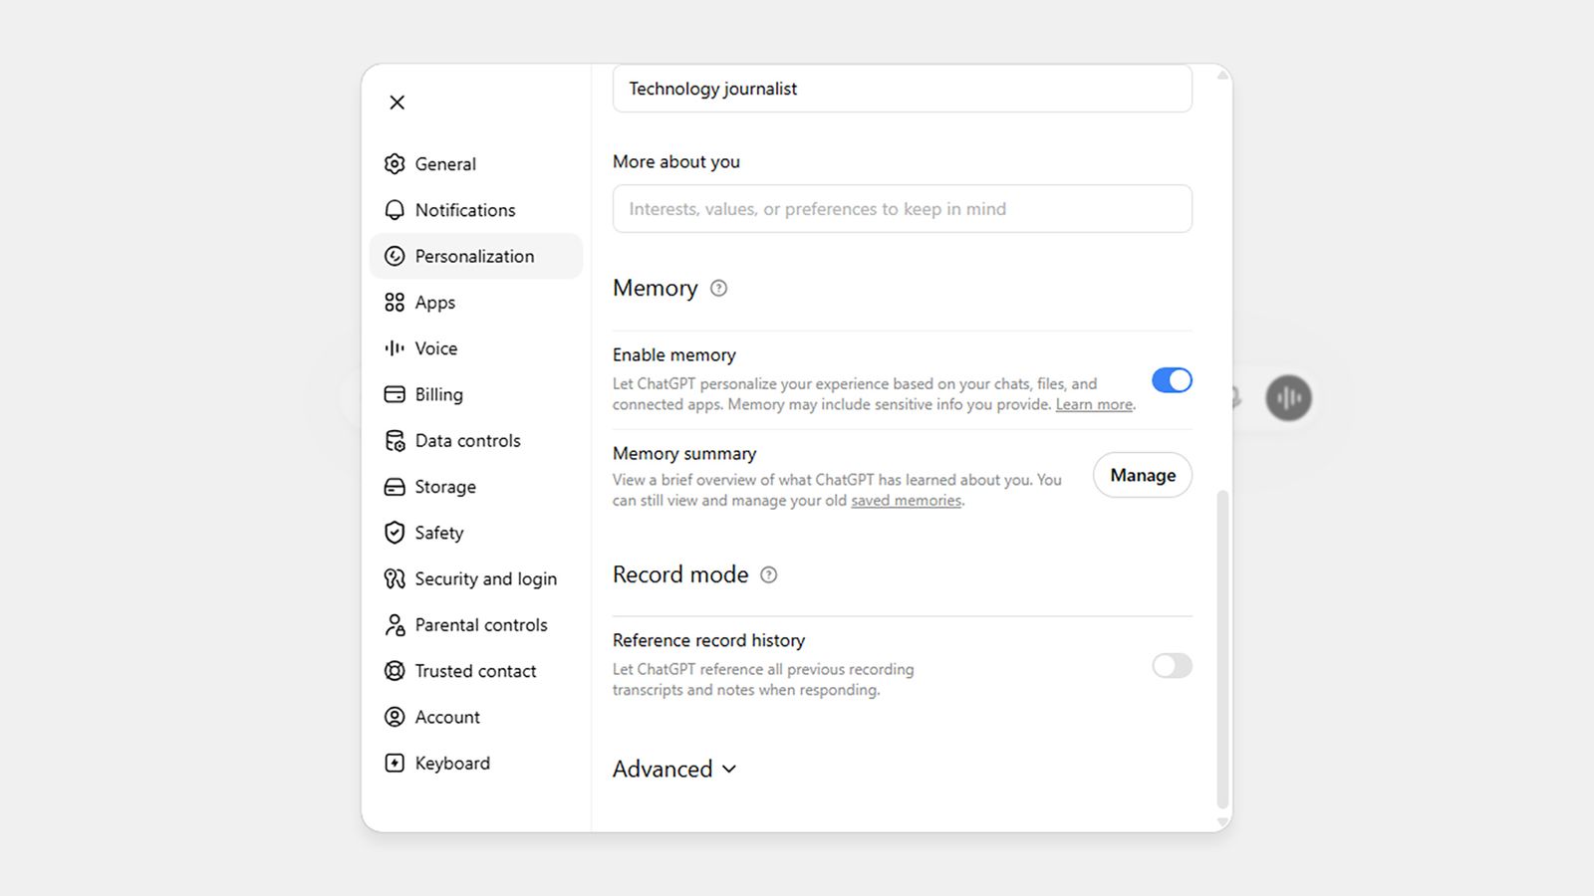Open the Billing settings tab
1594x896 pixels.
[476, 394]
